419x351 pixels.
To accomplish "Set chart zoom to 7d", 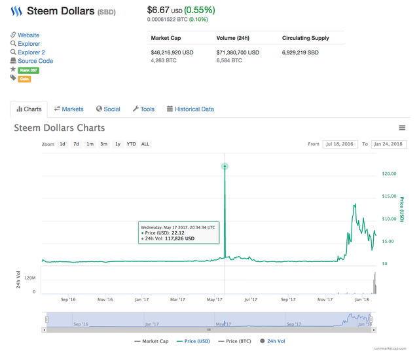I will (77, 144).
